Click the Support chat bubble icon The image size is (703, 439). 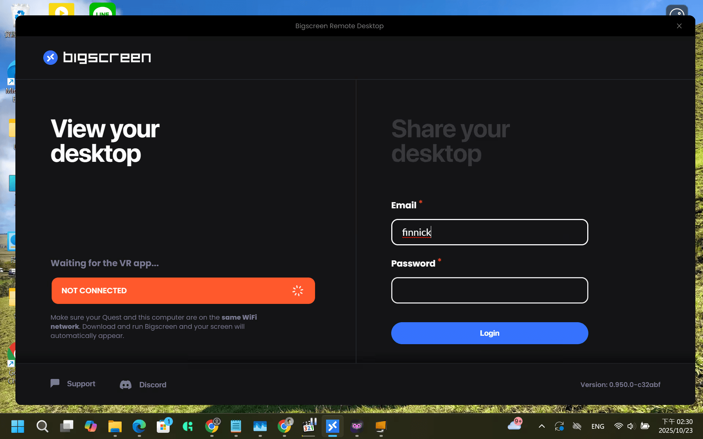point(55,383)
